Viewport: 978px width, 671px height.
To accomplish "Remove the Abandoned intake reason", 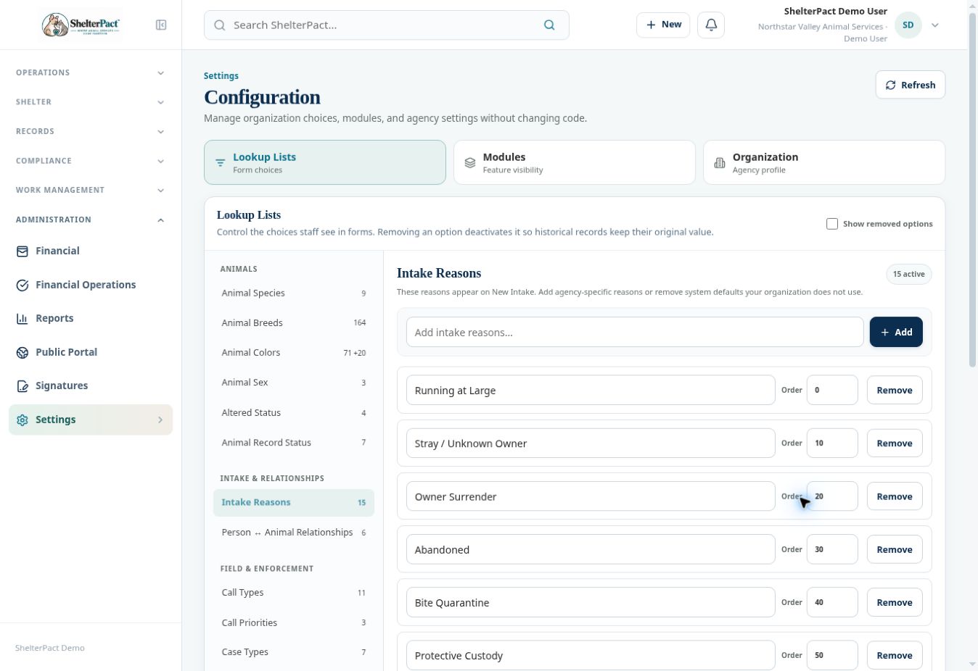I will tap(895, 549).
